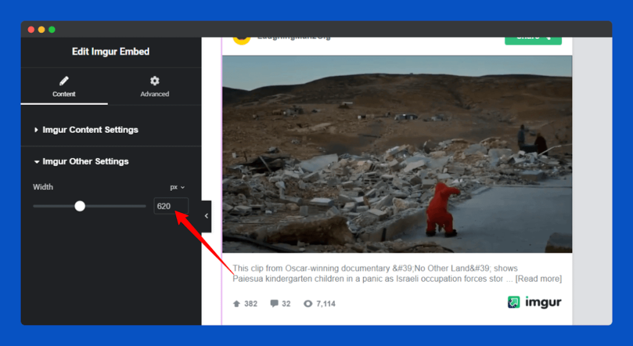Image resolution: width=633 pixels, height=346 pixels.
Task: Click the Width slider handle
Action: (80, 206)
